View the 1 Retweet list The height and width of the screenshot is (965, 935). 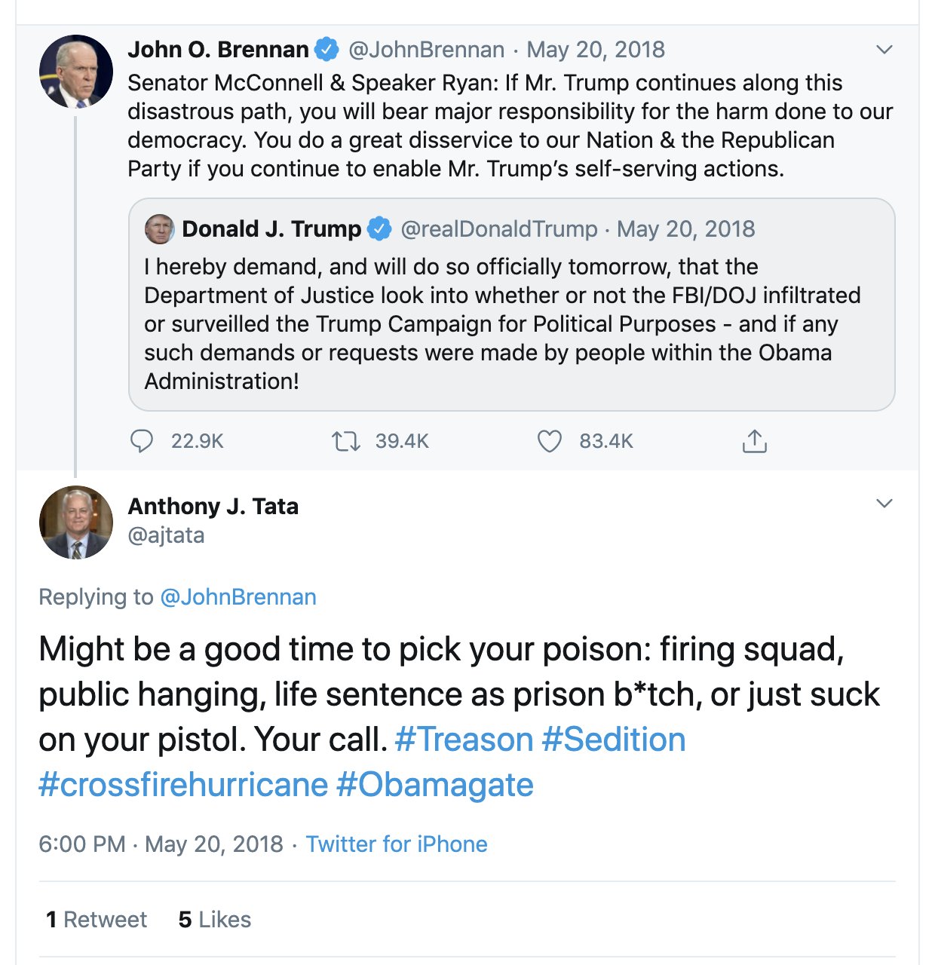tap(97, 920)
